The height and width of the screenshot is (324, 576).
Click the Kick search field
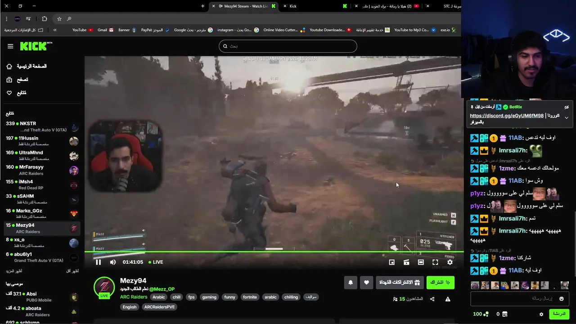(288, 46)
